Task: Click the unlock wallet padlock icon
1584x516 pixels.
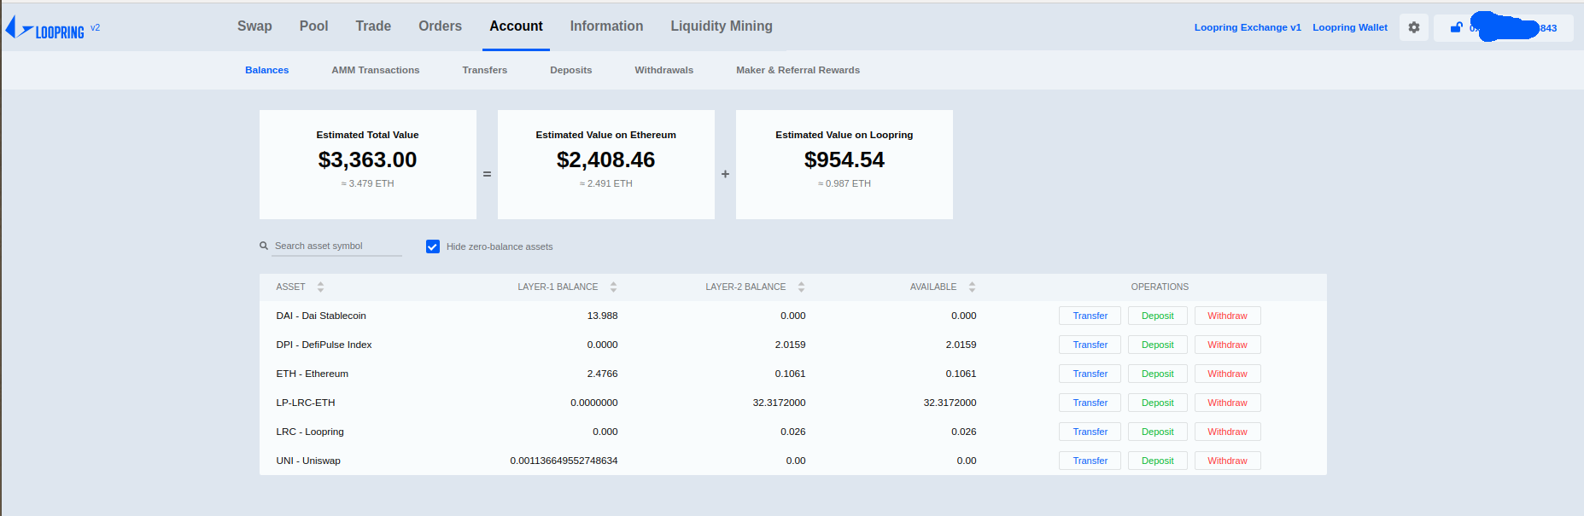Action: coord(1456,27)
